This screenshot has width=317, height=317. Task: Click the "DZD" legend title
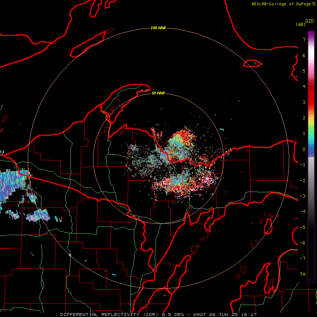(310, 21)
